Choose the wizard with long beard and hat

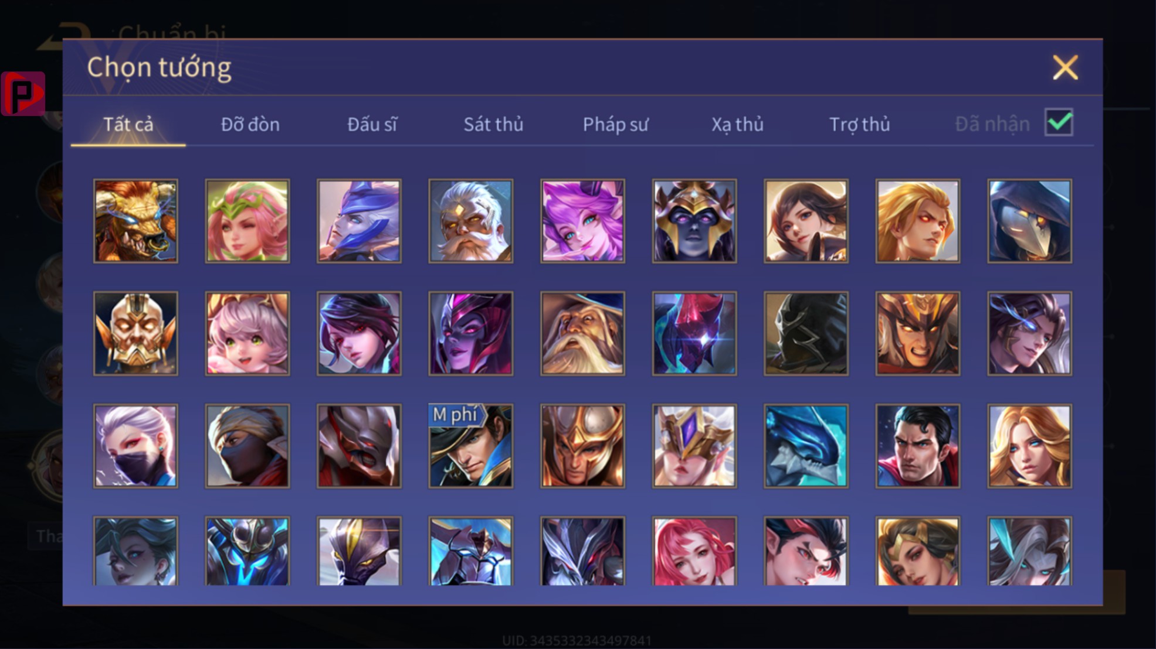coord(582,333)
